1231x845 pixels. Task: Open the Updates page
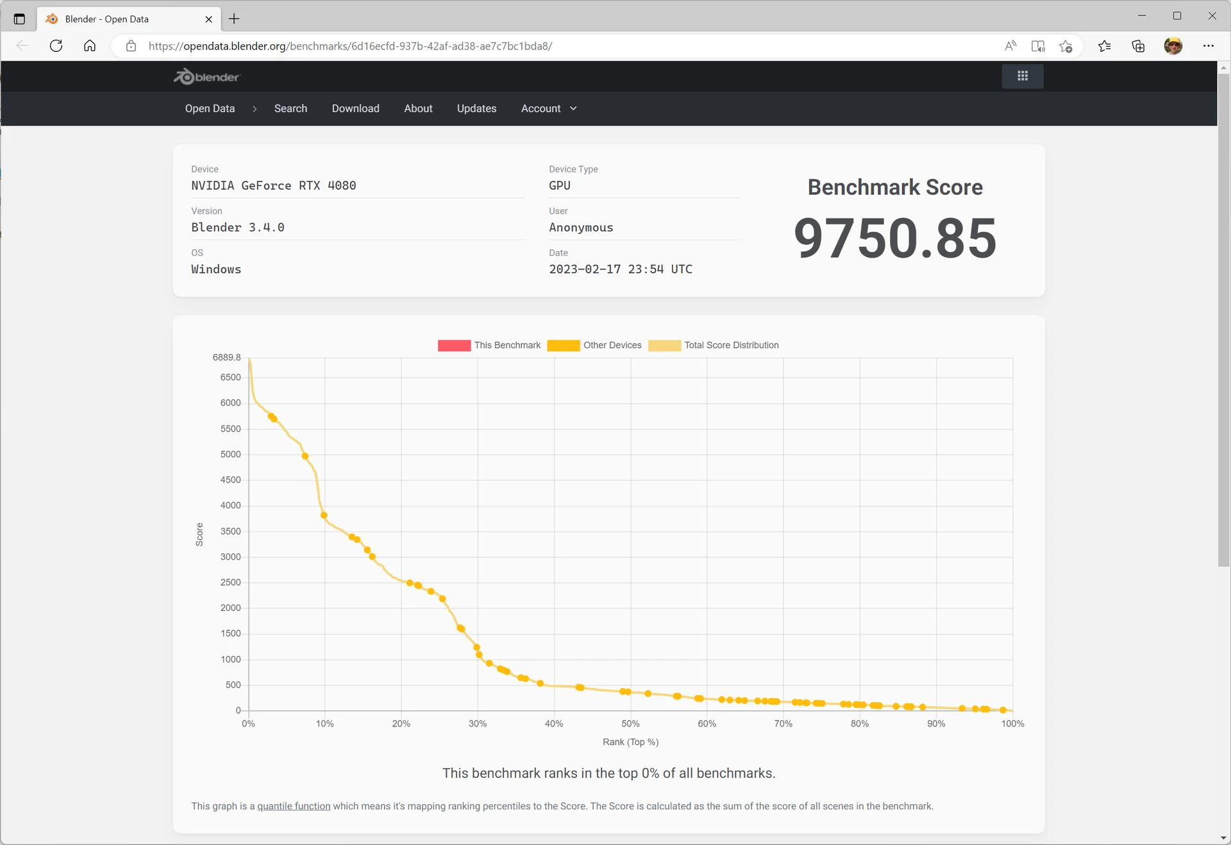pos(476,108)
